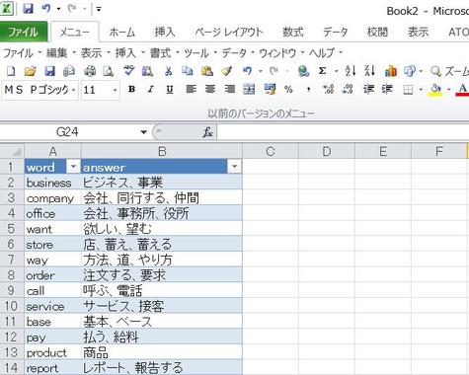Apply Comma style formatting

coord(308,90)
